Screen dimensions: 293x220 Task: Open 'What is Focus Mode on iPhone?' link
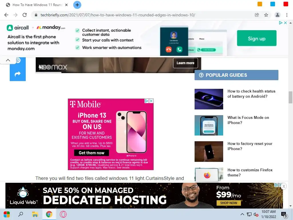point(248,120)
